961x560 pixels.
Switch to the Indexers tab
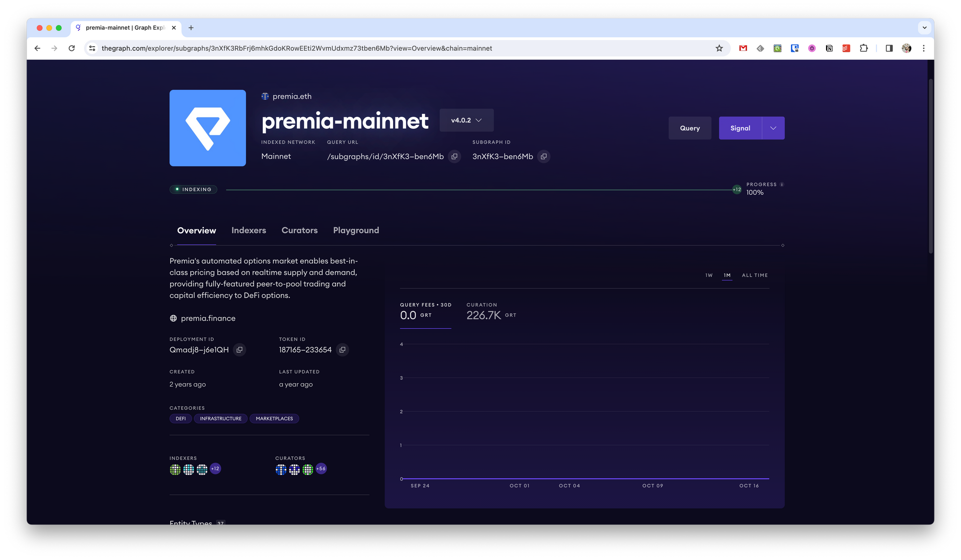[x=248, y=231]
